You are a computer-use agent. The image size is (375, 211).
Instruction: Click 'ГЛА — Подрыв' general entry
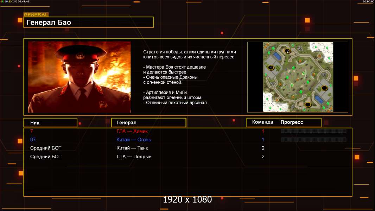(134, 156)
